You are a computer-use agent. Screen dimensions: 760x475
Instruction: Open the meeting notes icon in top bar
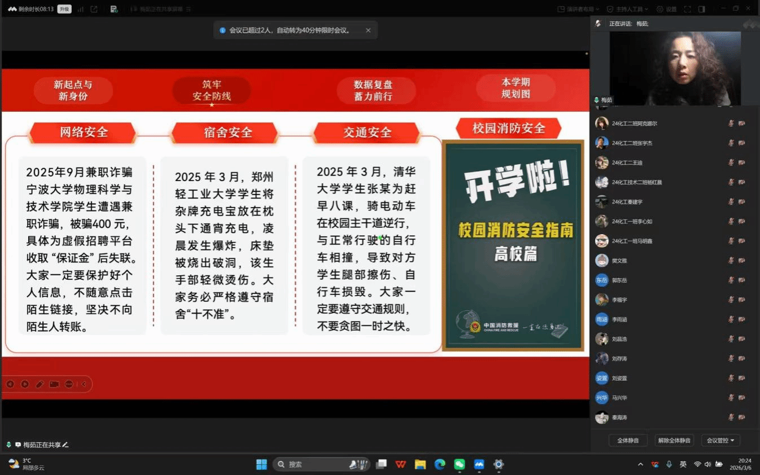(113, 9)
